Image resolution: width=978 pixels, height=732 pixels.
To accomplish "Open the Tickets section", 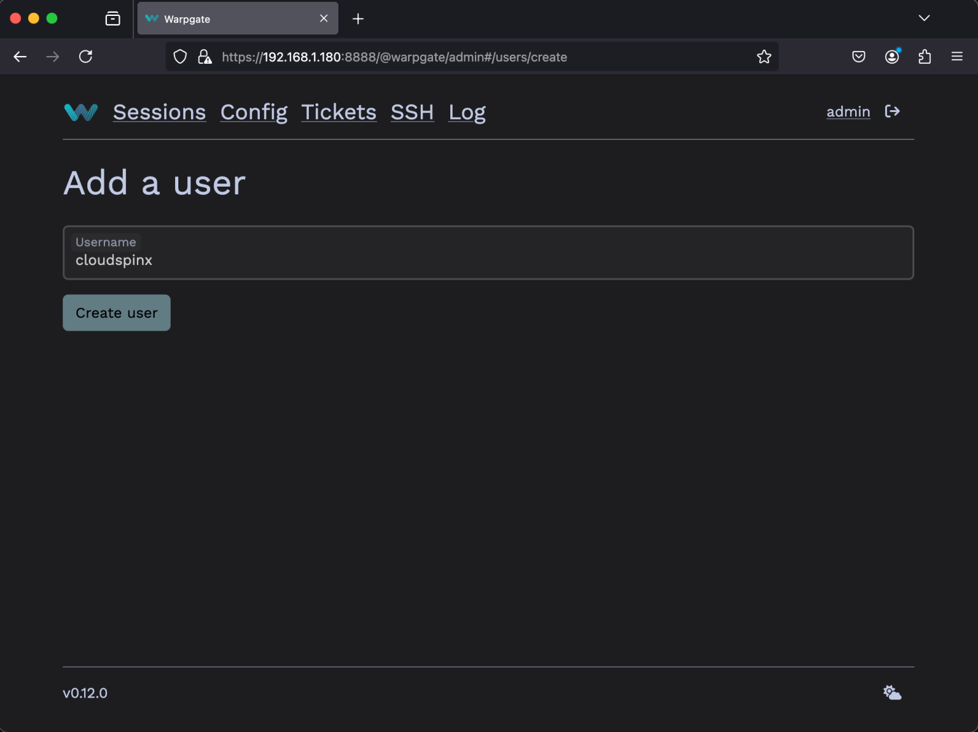I will [x=338, y=112].
